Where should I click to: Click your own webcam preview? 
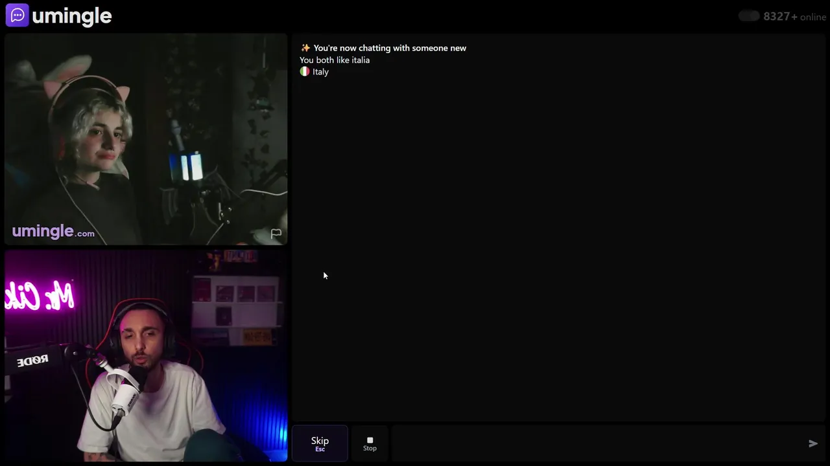(146, 356)
